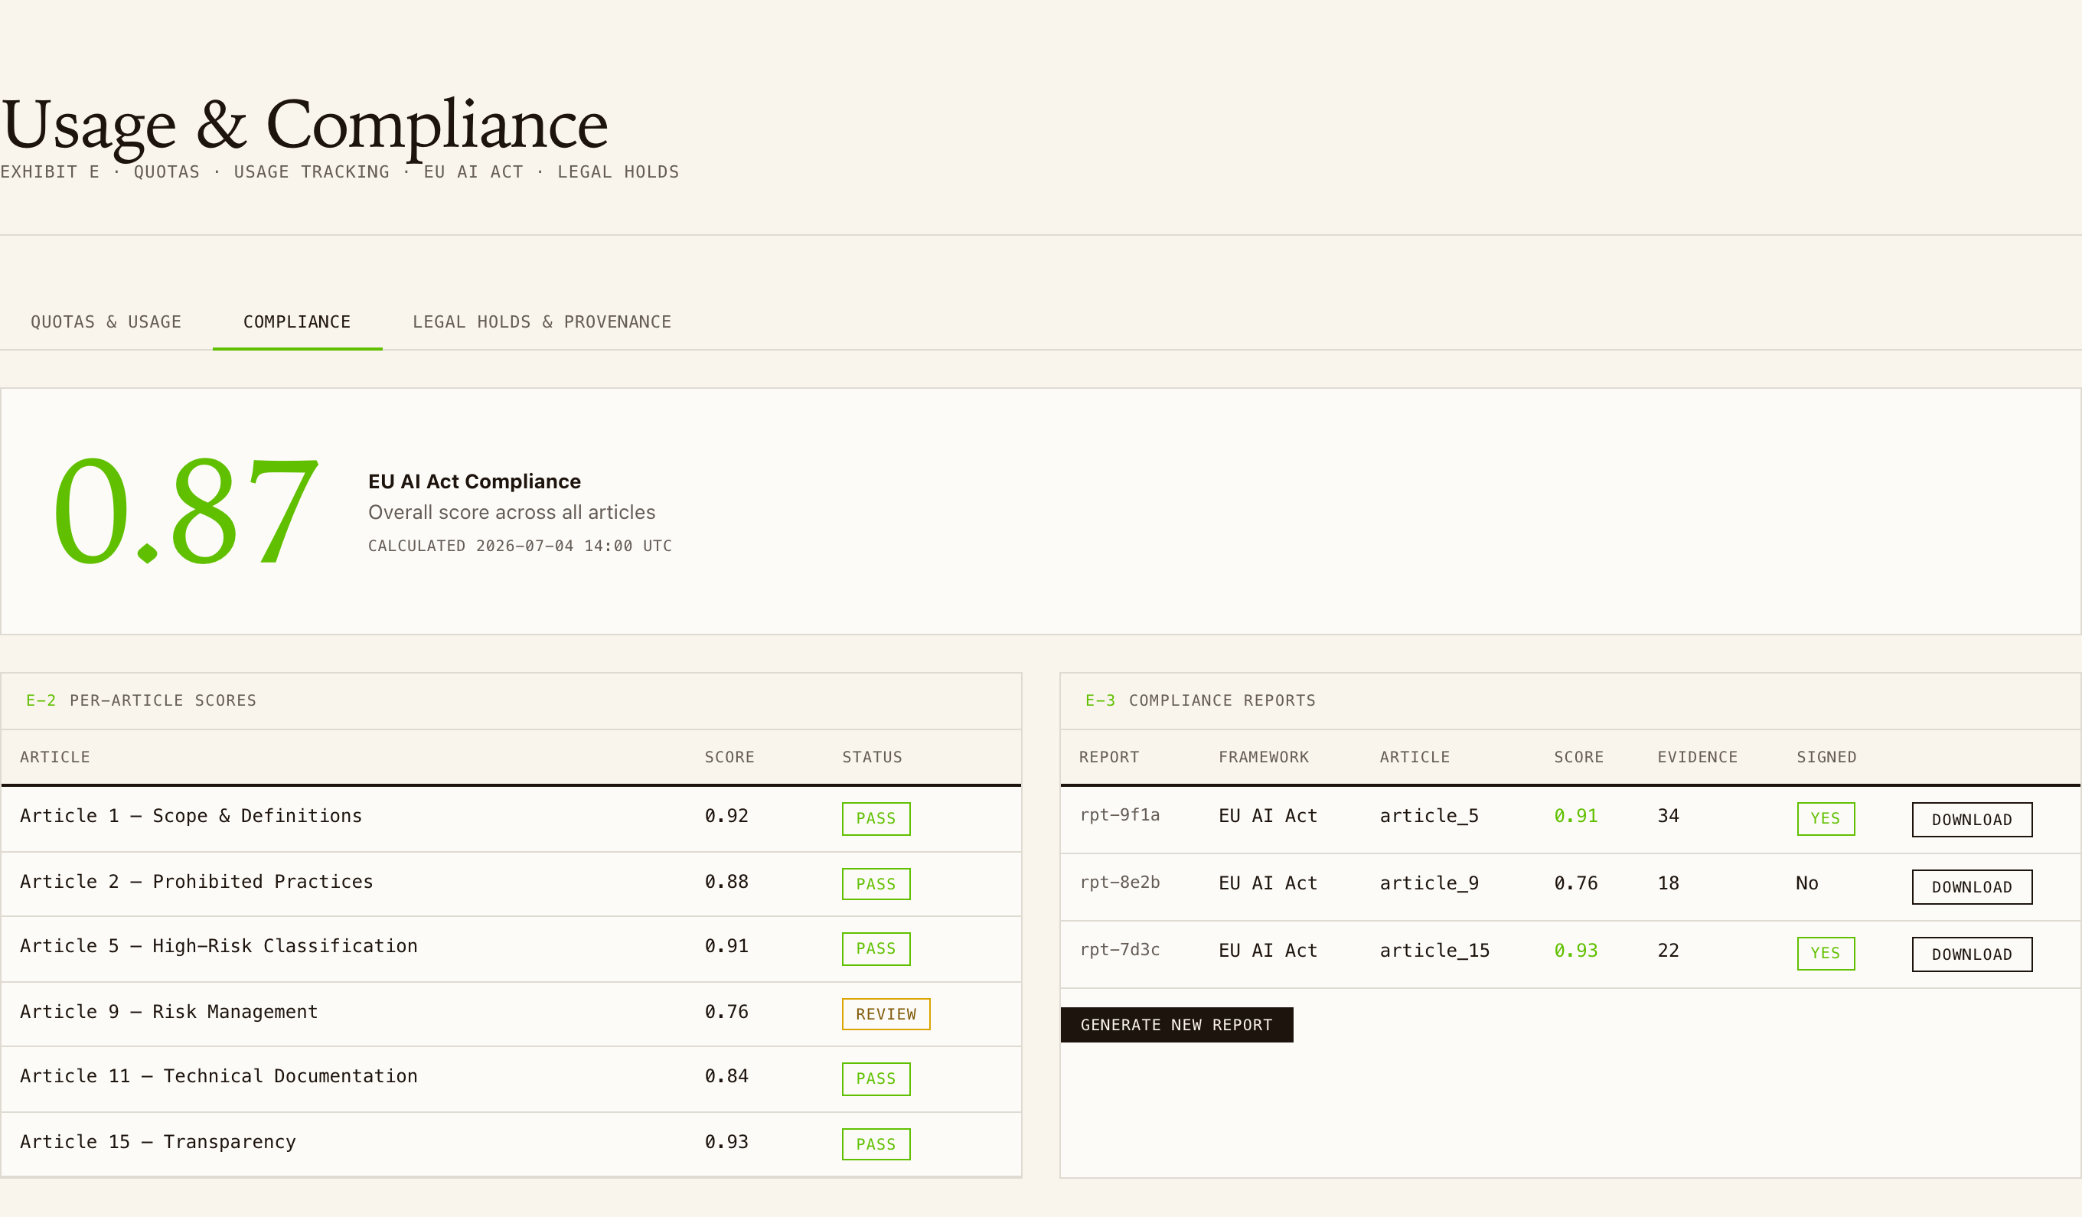Click evidence count 18
This screenshot has height=1217, width=2082.
(x=1668, y=883)
